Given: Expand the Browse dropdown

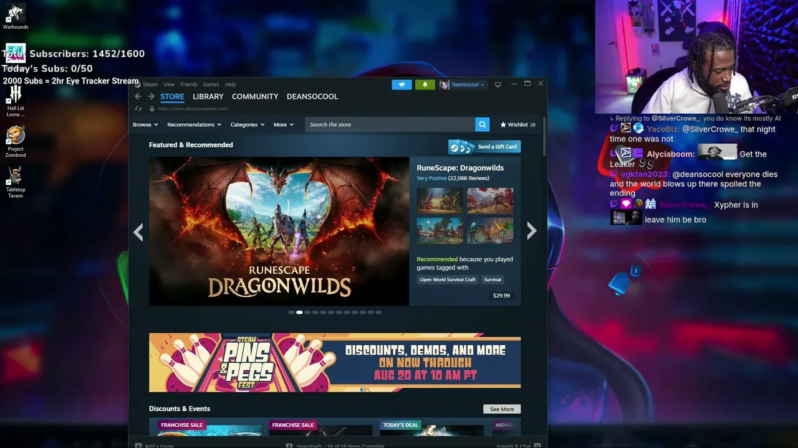Looking at the screenshot, I should (145, 124).
